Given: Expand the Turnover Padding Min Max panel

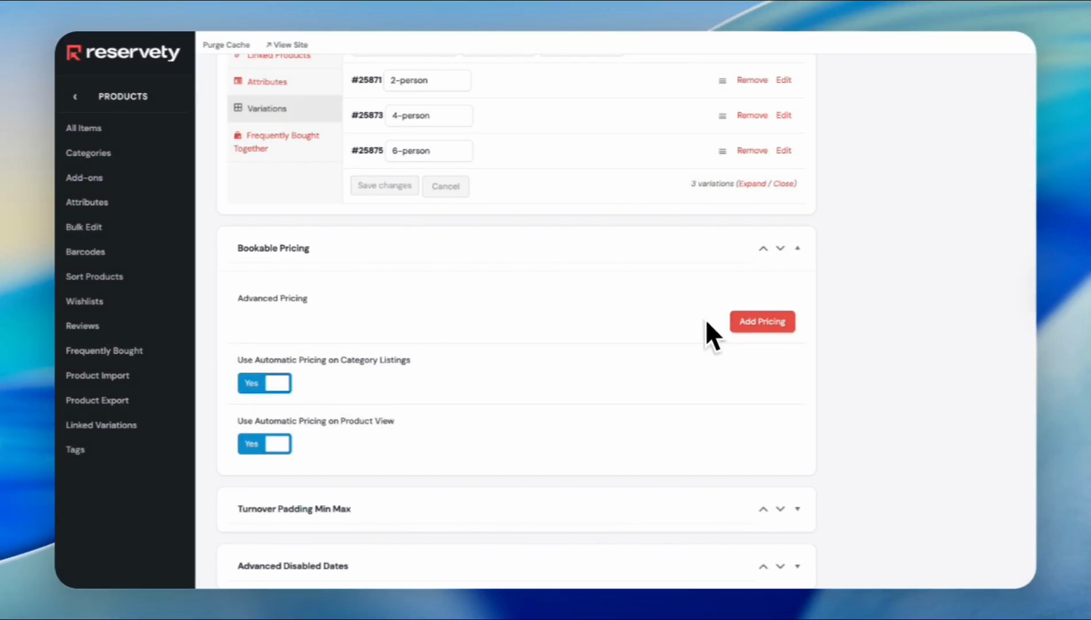Looking at the screenshot, I should click(x=798, y=509).
